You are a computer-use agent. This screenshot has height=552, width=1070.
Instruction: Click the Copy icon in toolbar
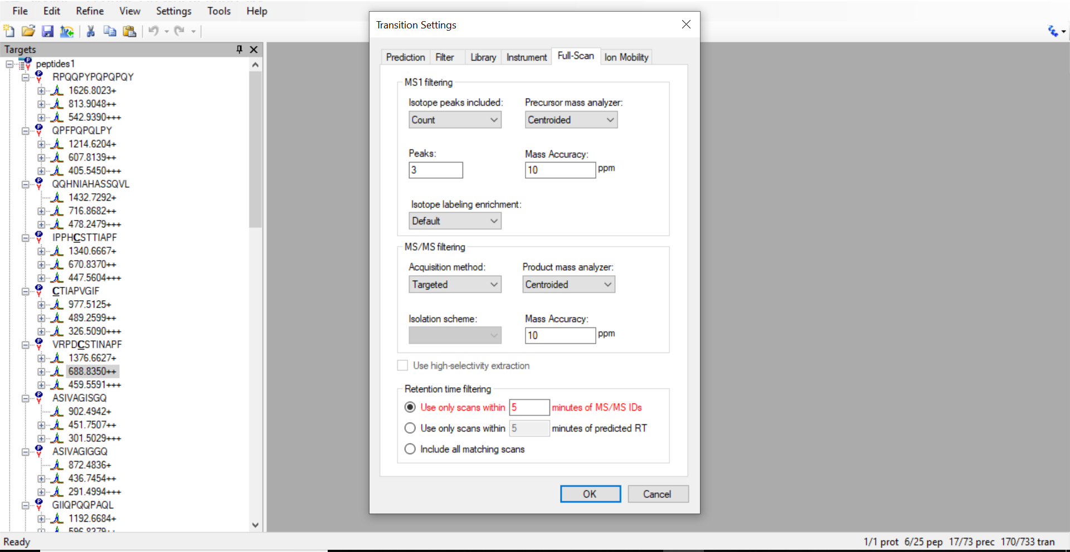[110, 31]
